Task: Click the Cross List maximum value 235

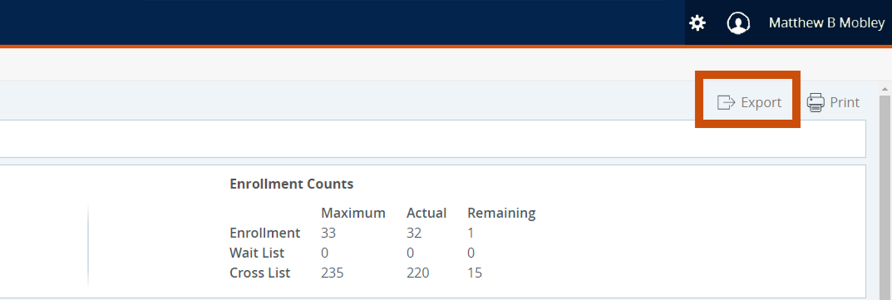Action: pos(332,273)
